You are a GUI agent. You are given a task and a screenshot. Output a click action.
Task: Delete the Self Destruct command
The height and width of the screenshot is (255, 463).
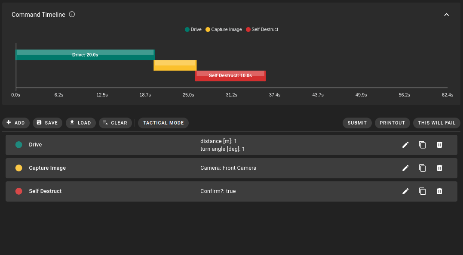point(439,191)
